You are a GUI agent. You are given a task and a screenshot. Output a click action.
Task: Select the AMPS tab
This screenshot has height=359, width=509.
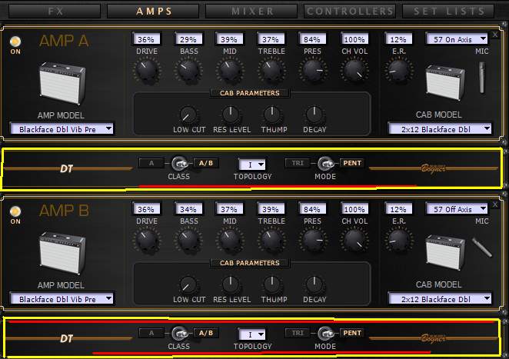tap(154, 12)
